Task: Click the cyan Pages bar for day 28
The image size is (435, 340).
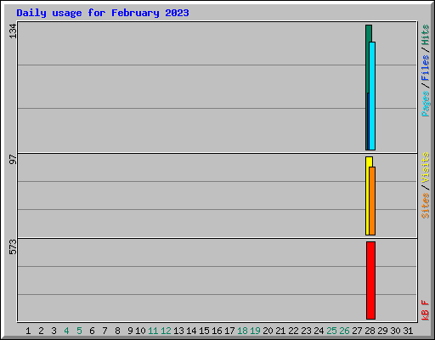Action: click(372, 96)
